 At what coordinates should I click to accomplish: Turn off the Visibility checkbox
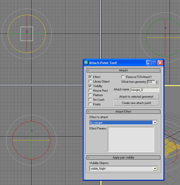(x=90, y=86)
